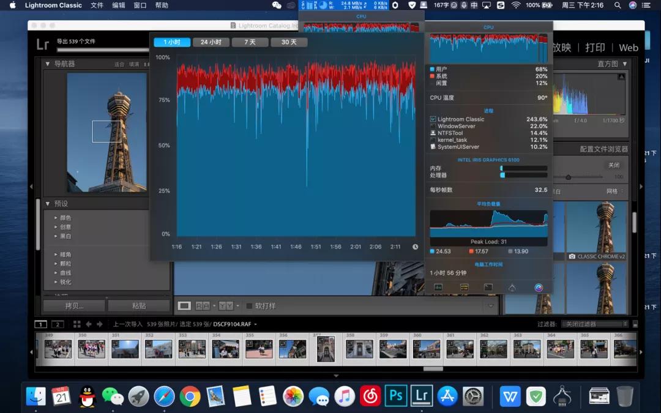Launch Photoshop from the Dock
The image size is (661, 413).
396,396
